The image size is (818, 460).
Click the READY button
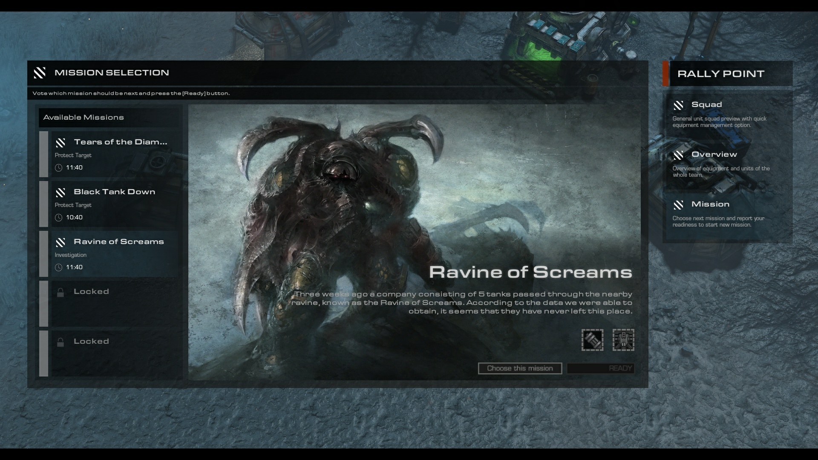pos(601,368)
